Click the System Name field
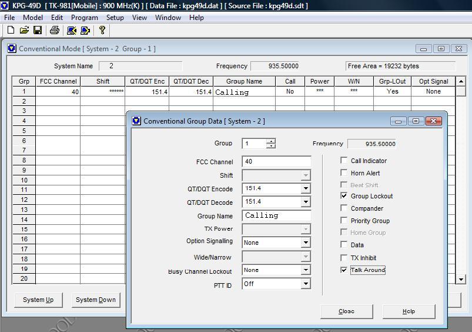 pyautogui.click(x=140, y=66)
